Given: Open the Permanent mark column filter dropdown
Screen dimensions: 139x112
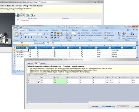Looking at the screenshot, I should pyautogui.click(x=53, y=48).
